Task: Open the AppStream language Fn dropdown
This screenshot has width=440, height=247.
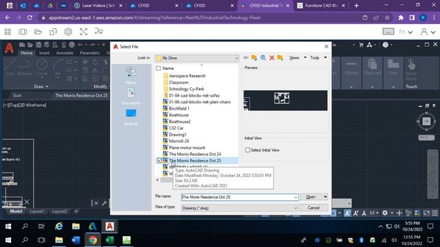Action: pos(406,32)
